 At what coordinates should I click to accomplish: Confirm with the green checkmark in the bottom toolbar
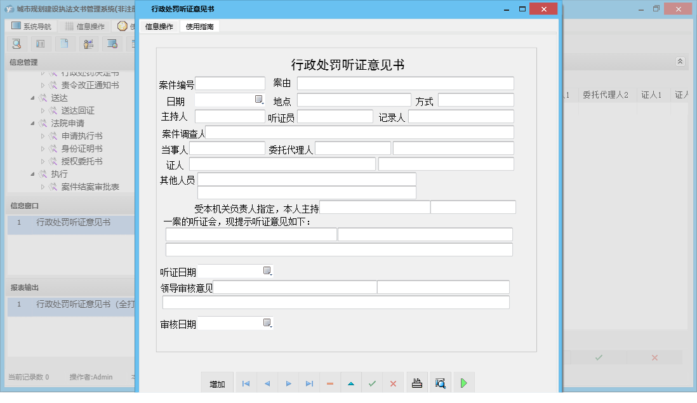click(x=372, y=382)
